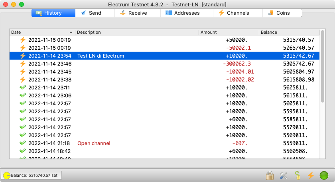Click the history list vertical scrollbar

(x=323, y=66)
